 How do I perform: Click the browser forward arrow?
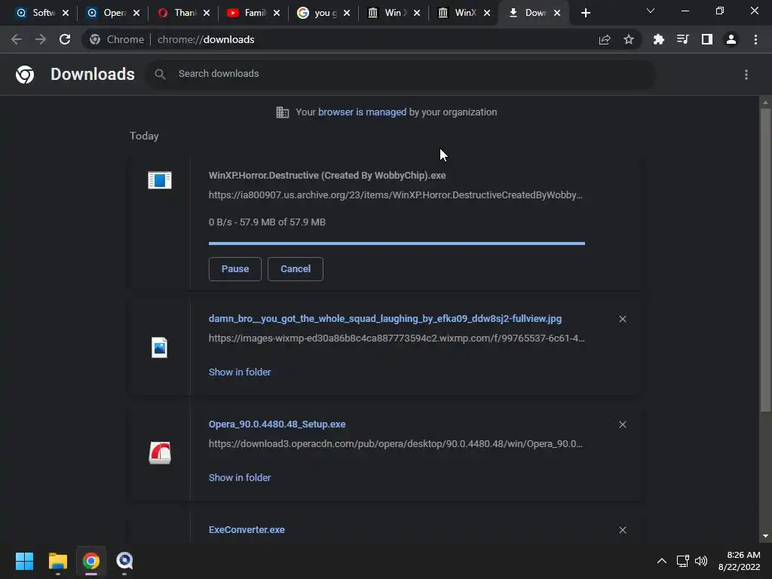41,39
